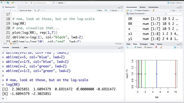
Task: Open the Source options dropdown arrow
Action: click(x=118, y=11)
